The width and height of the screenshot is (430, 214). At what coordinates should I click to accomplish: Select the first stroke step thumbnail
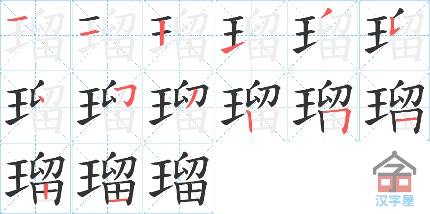coord(35,35)
